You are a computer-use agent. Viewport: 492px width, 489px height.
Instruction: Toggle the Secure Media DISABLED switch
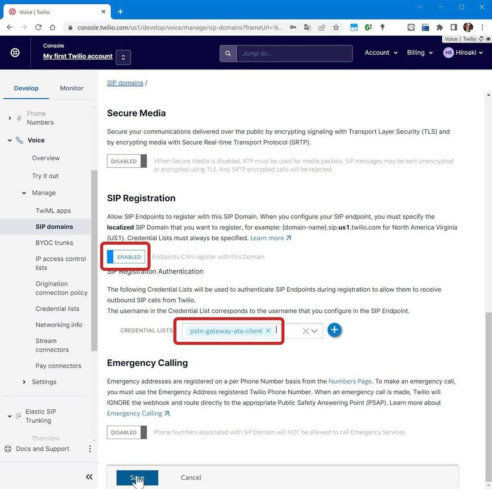coord(127,161)
